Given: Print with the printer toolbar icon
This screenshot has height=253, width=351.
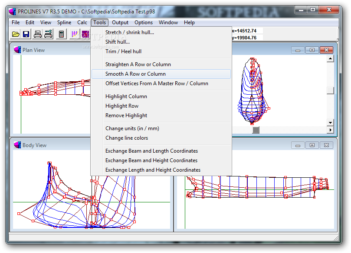Looking at the screenshot, I should click(x=37, y=34).
